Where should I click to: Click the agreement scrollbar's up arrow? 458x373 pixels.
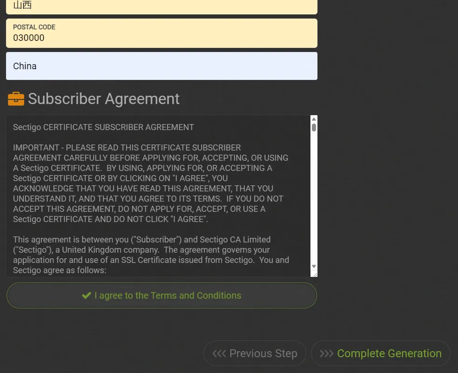[x=314, y=119]
